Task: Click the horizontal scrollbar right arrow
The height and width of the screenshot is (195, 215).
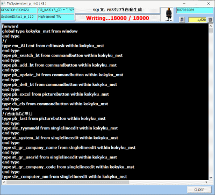Action: 206,182
